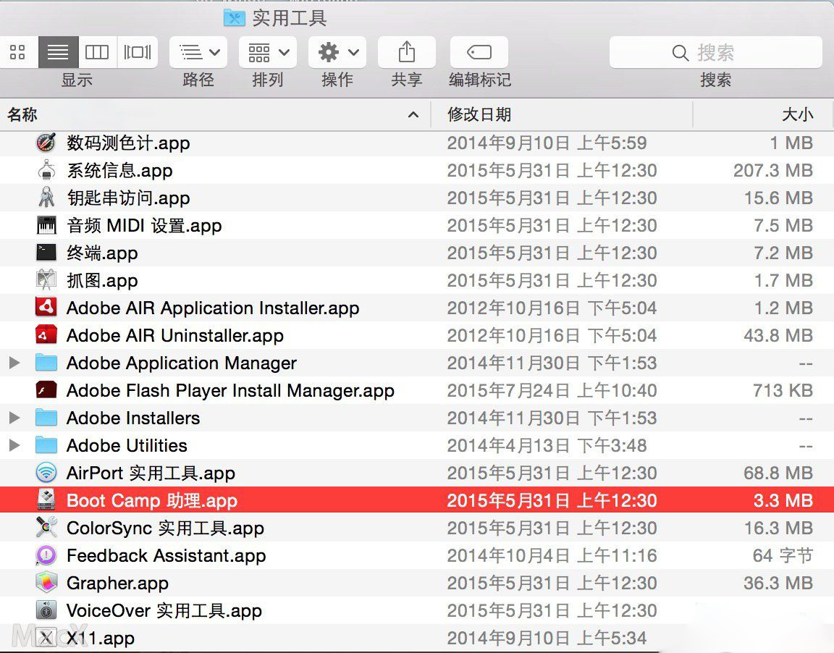The width and height of the screenshot is (834, 653).
Task: Click the sort direction arrow in 名称 header
Action: 413,114
